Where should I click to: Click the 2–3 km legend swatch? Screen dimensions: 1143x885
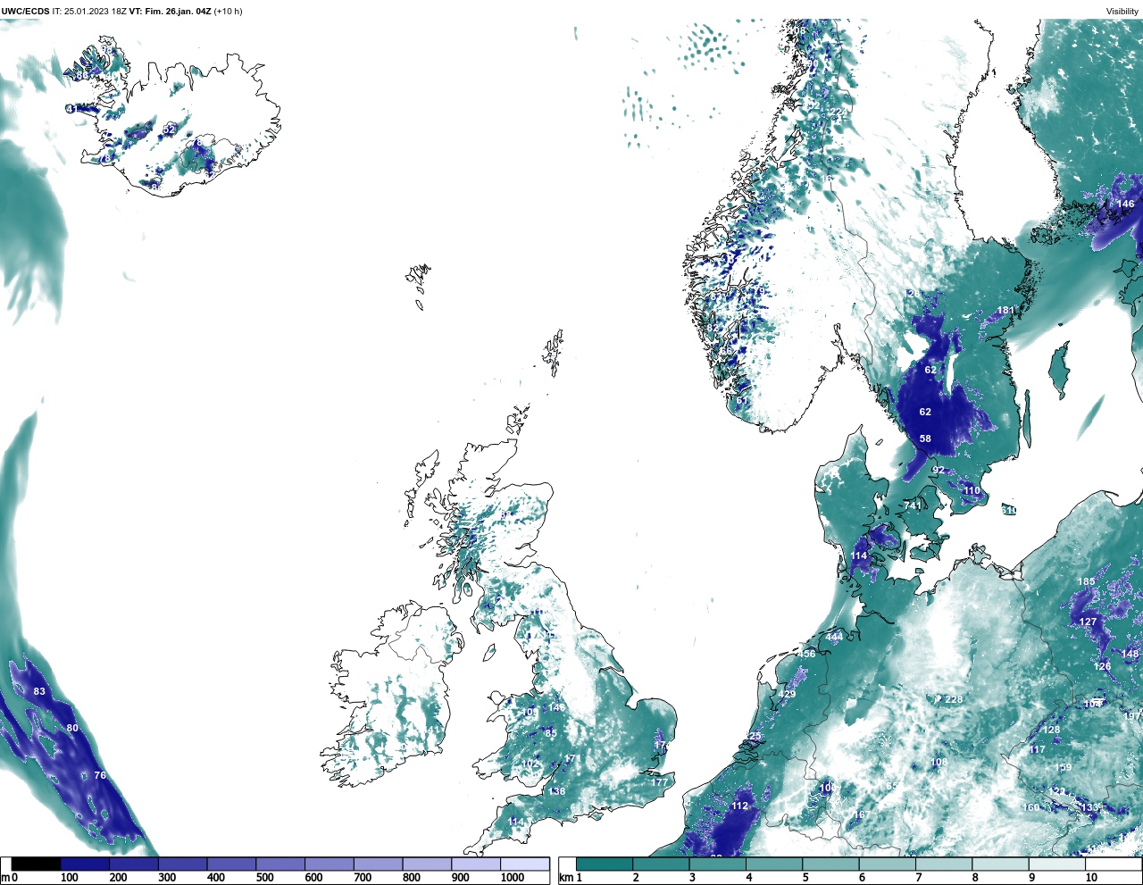[x=661, y=864]
